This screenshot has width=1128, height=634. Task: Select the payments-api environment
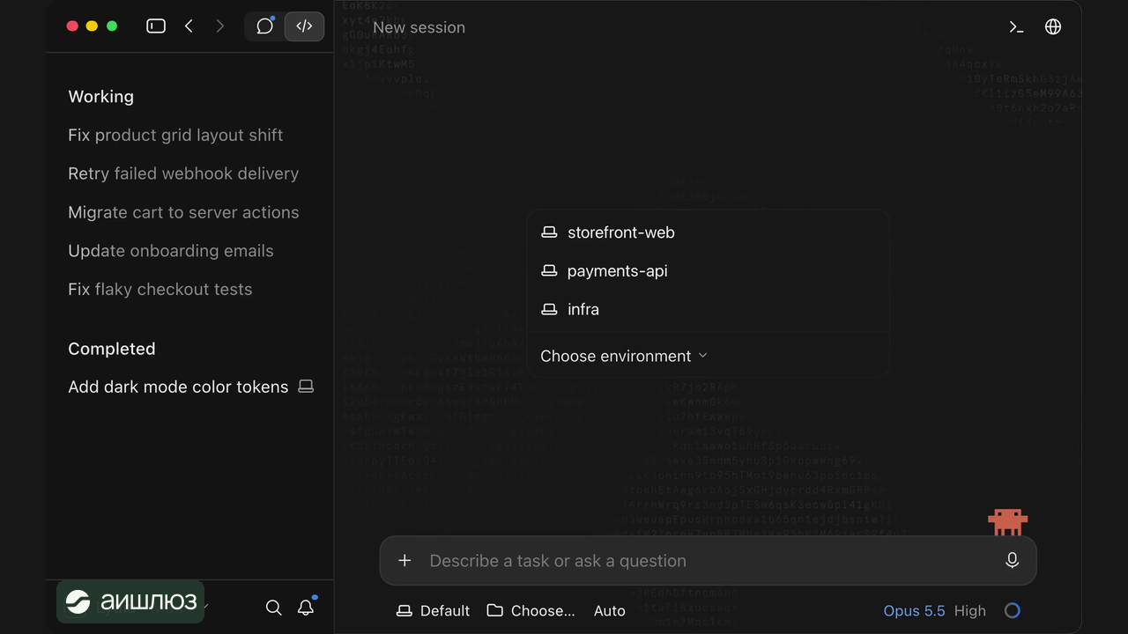pyautogui.click(x=709, y=271)
